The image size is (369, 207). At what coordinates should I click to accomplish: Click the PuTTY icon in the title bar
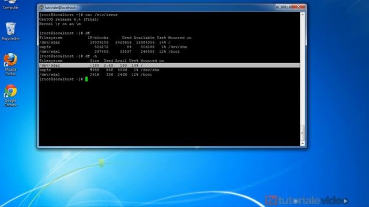pos(41,7)
